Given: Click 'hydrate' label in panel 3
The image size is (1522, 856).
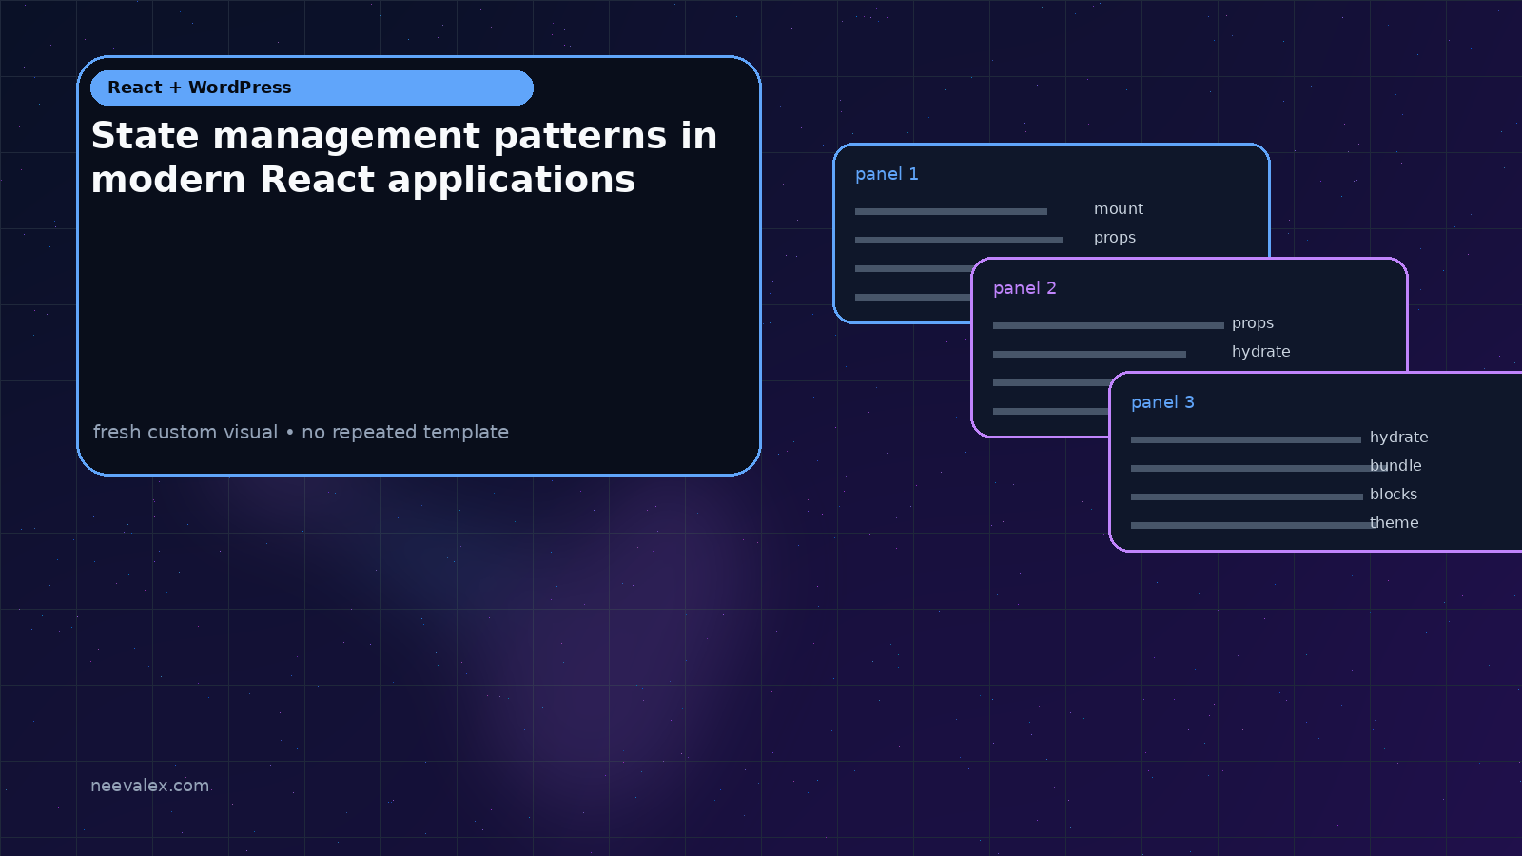Looking at the screenshot, I should (1399, 438).
